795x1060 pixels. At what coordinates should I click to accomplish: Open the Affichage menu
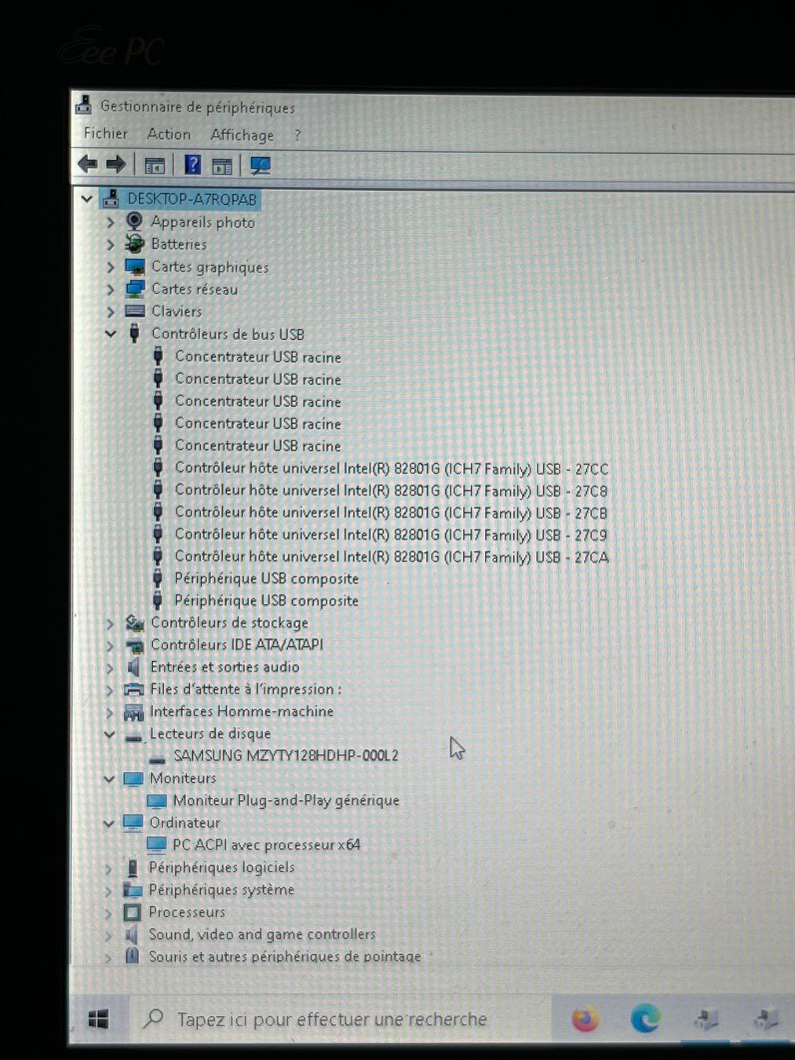[x=243, y=135]
